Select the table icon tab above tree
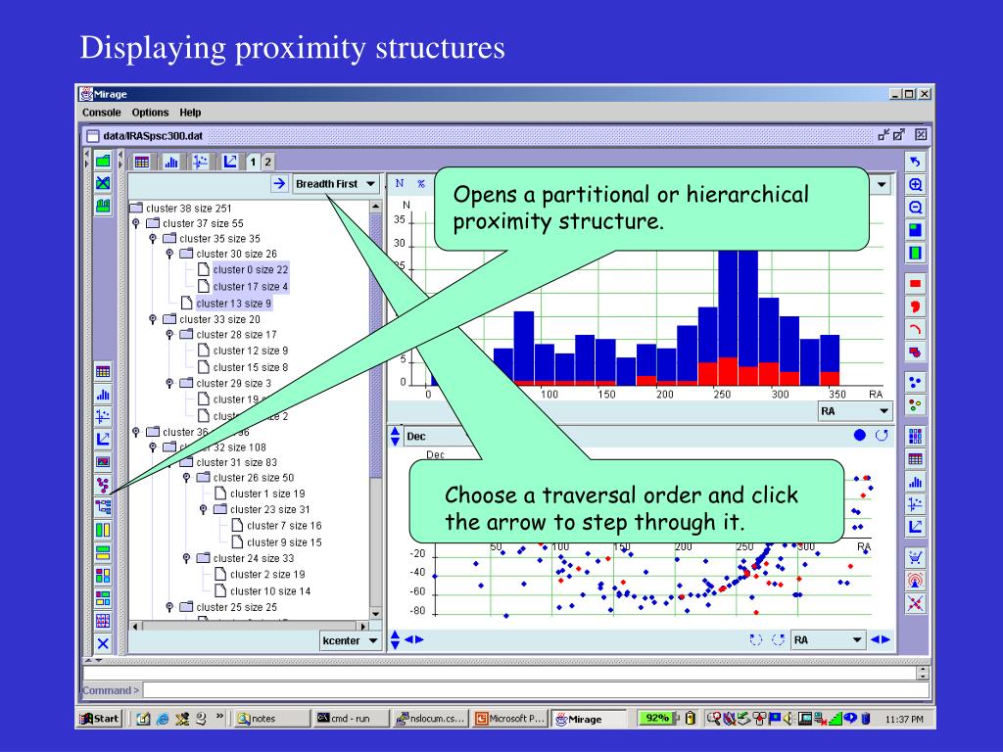 coord(141,162)
